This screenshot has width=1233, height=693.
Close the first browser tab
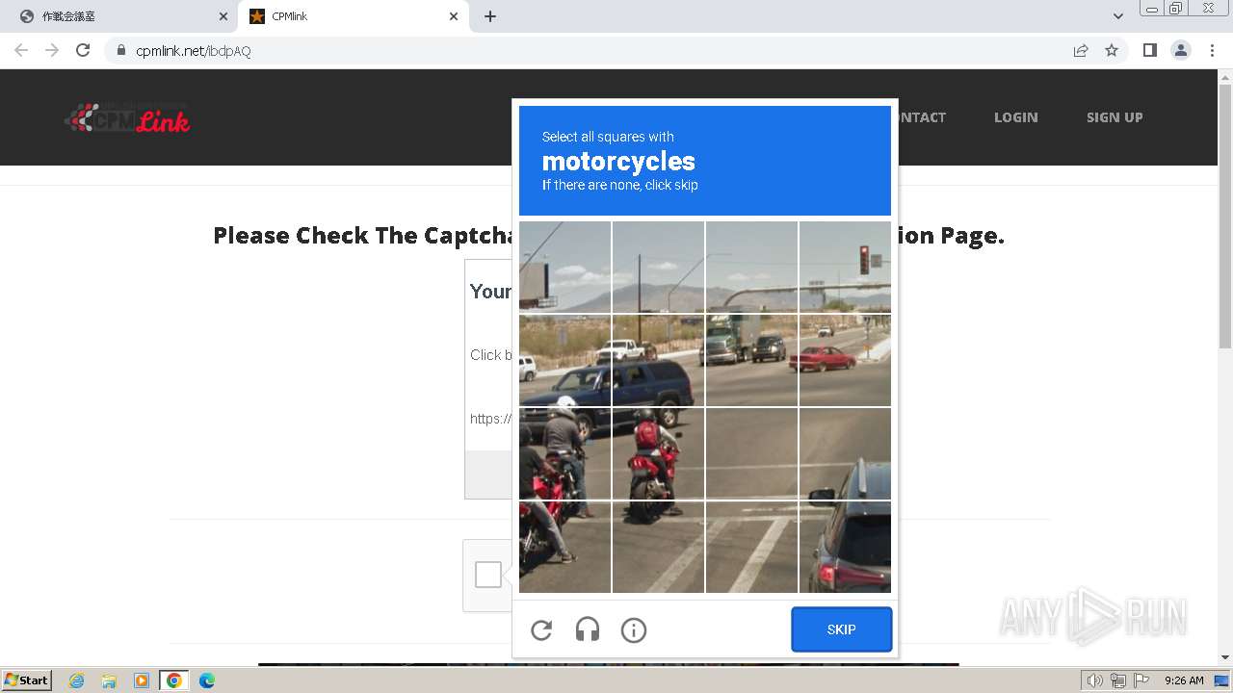(223, 16)
